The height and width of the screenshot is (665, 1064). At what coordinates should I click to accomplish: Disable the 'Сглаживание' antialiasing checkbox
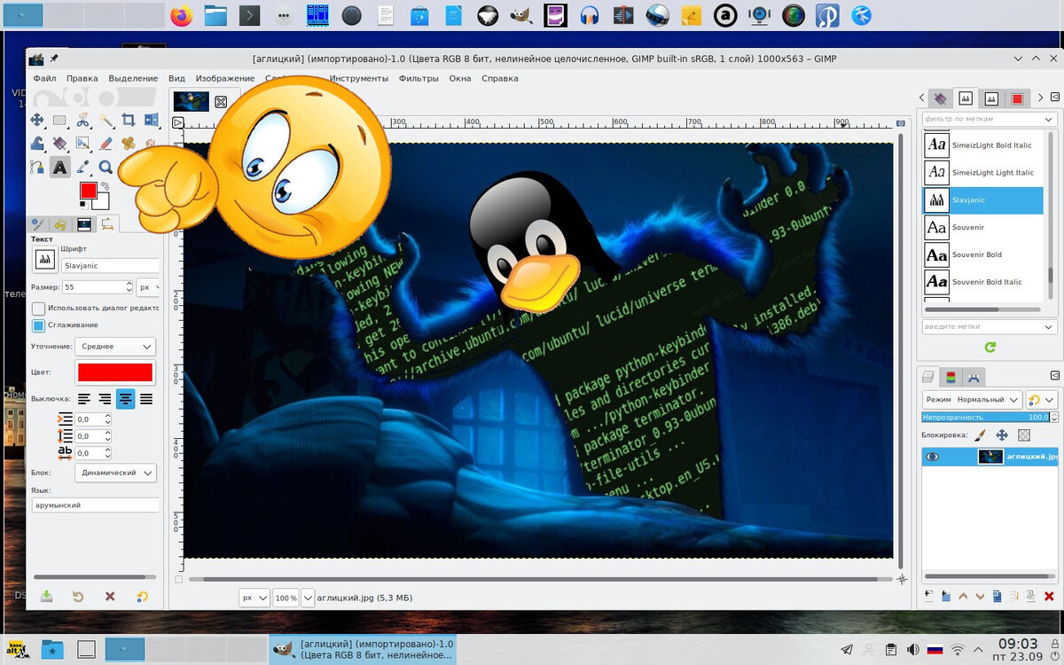pos(38,325)
